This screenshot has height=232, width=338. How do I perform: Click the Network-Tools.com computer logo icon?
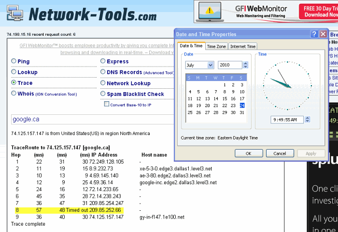point(15,13)
